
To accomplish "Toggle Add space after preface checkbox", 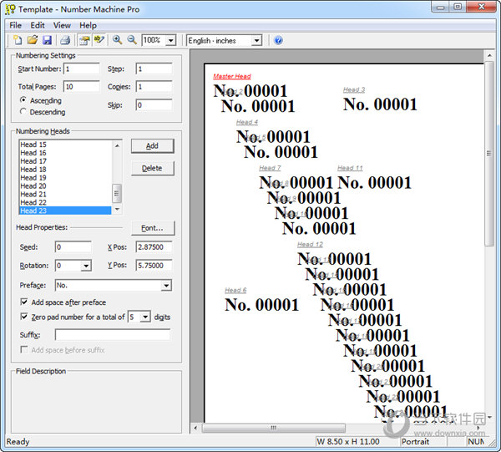I will [24, 302].
